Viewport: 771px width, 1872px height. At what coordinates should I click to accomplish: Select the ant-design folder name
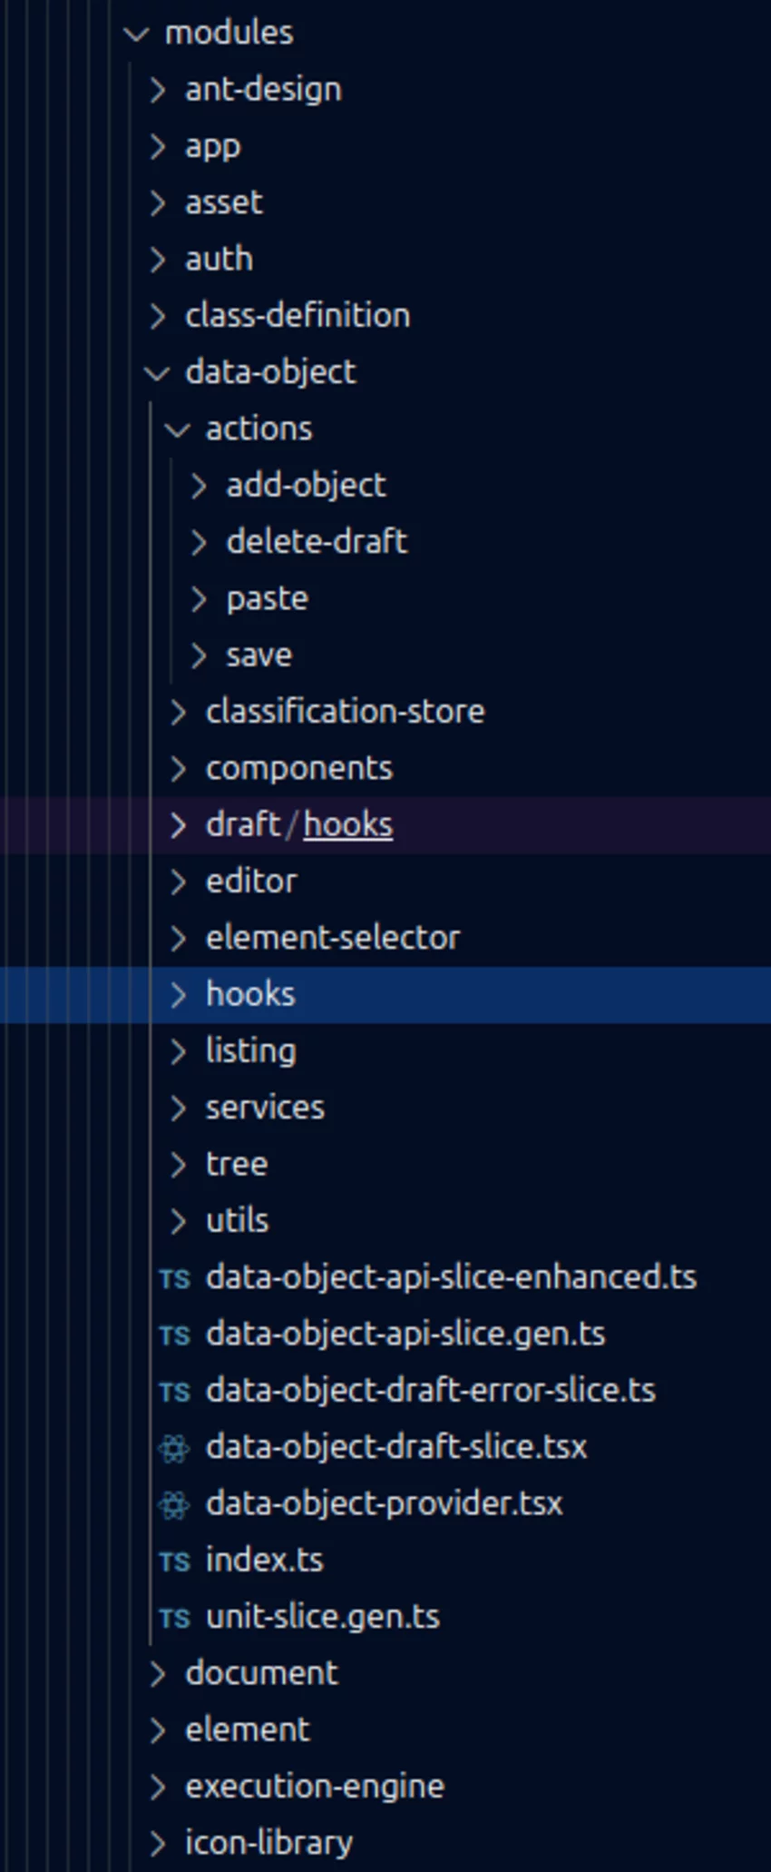point(264,90)
